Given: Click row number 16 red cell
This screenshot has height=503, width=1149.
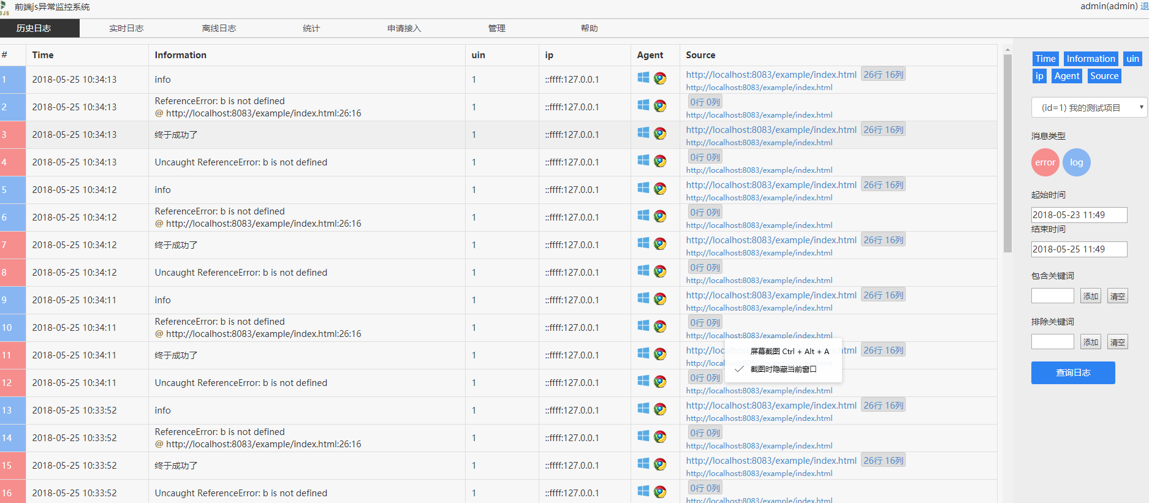Looking at the screenshot, I should 13,492.
